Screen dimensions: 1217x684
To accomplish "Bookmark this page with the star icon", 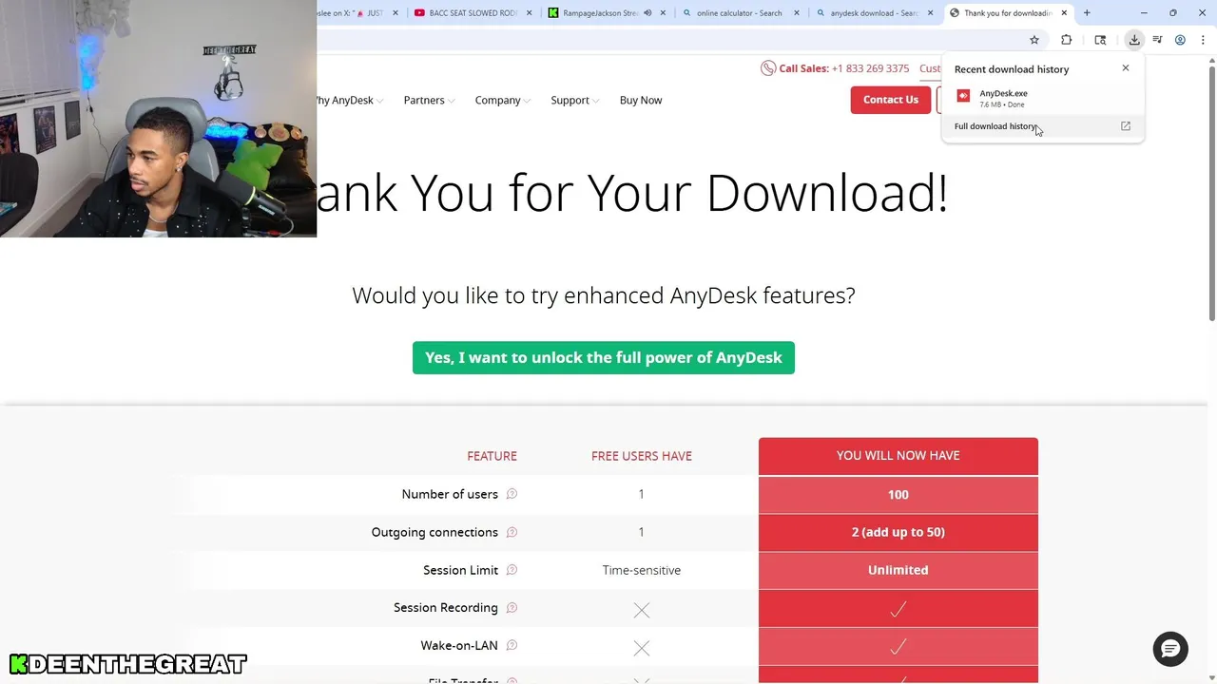I will 1034,40.
